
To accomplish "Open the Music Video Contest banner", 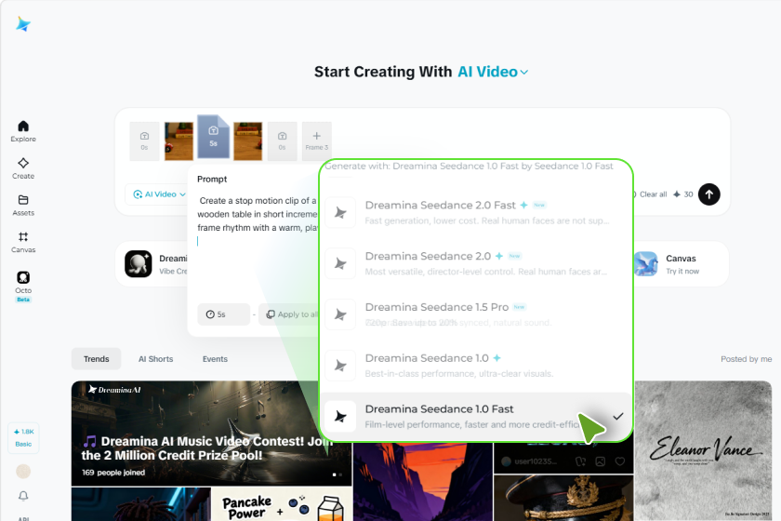I will point(211,434).
